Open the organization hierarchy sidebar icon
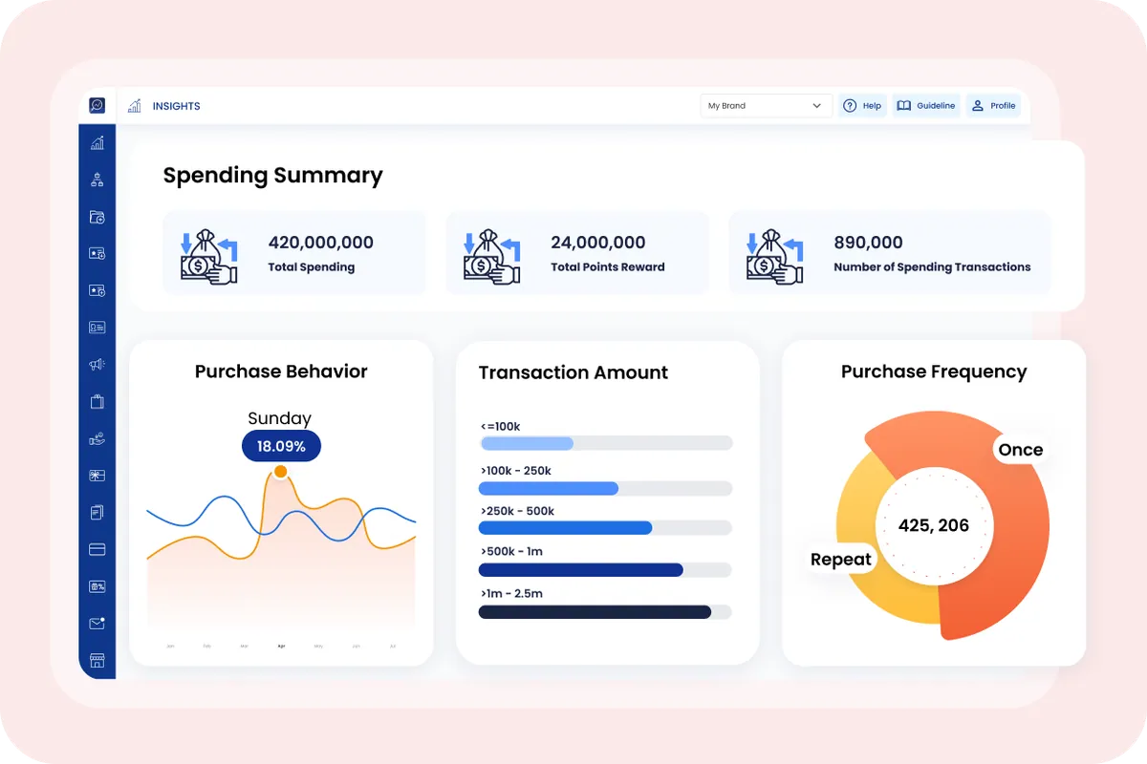This screenshot has width=1147, height=764. [97, 180]
